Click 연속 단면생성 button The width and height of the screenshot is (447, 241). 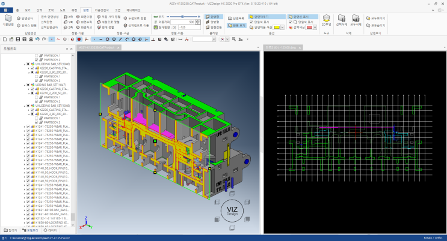tap(50, 17)
